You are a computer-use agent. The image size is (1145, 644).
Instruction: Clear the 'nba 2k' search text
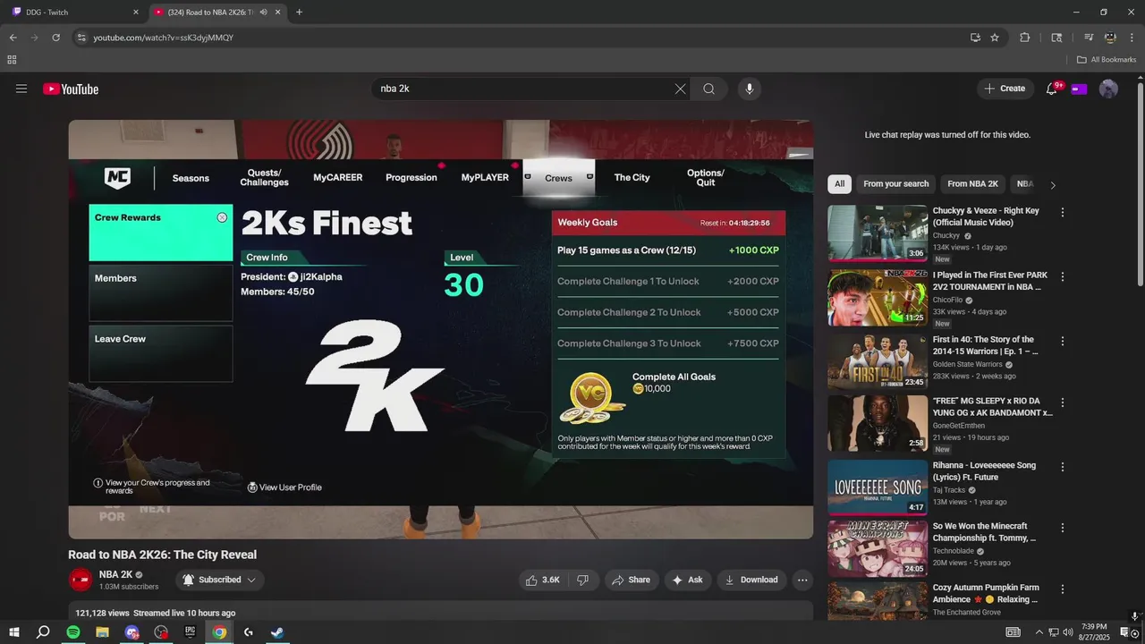pos(680,89)
